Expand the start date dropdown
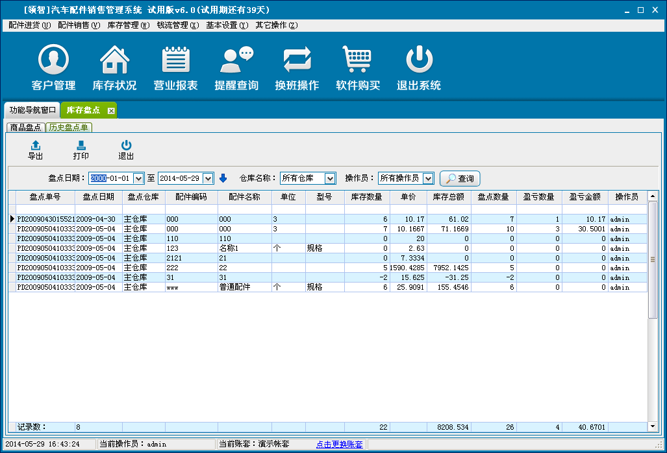The width and height of the screenshot is (667, 453). tap(138, 178)
